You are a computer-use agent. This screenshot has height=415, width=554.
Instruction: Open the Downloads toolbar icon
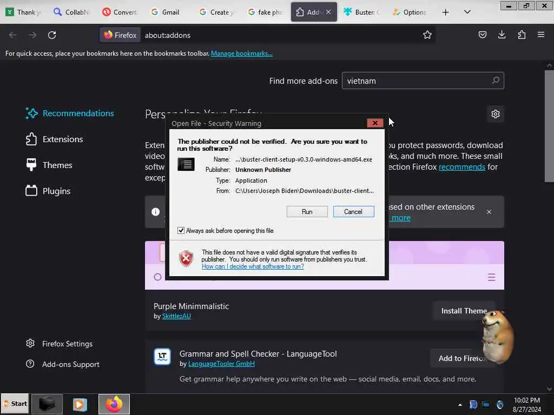coord(502,35)
